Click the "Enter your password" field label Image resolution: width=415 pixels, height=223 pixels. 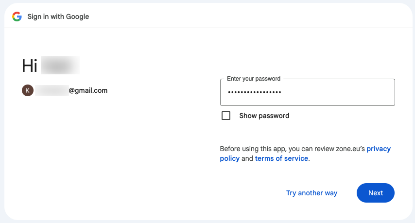click(x=254, y=78)
